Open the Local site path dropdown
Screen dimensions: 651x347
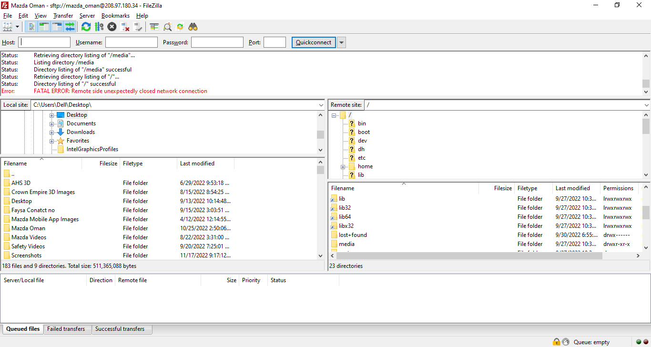(320, 105)
